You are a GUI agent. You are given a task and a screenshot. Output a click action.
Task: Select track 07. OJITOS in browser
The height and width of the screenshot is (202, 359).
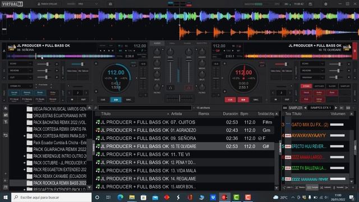pos(184,122)
